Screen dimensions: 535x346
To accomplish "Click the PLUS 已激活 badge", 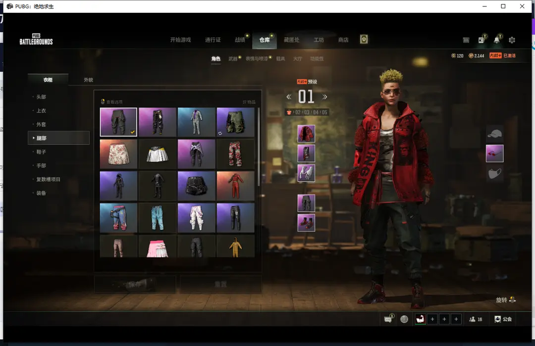I will pos(503,55).
